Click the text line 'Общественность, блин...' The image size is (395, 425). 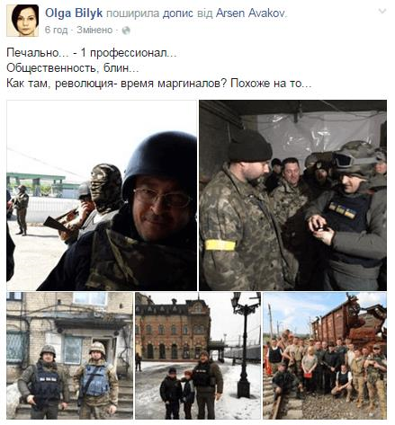coord(73,68)
